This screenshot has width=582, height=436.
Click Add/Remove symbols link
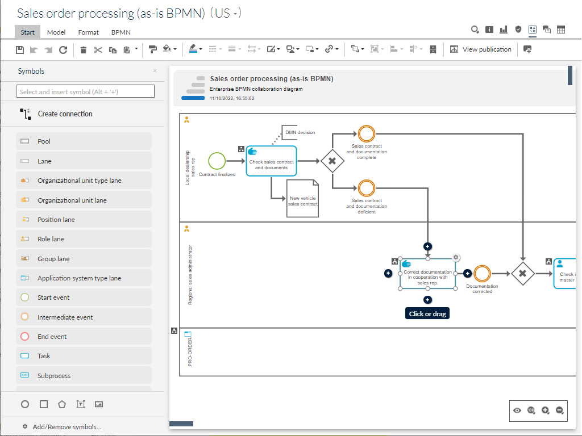tap(66, 427)
